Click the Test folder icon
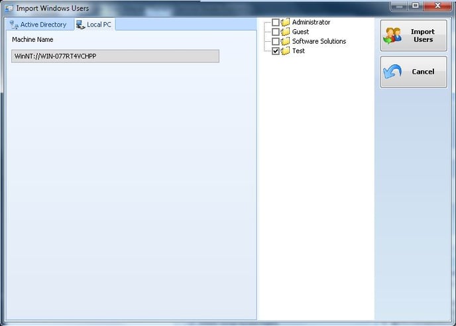 pyautogui.click(x=286, y=51)
